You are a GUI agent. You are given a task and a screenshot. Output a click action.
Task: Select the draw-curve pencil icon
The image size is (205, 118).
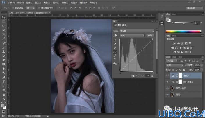115,56
